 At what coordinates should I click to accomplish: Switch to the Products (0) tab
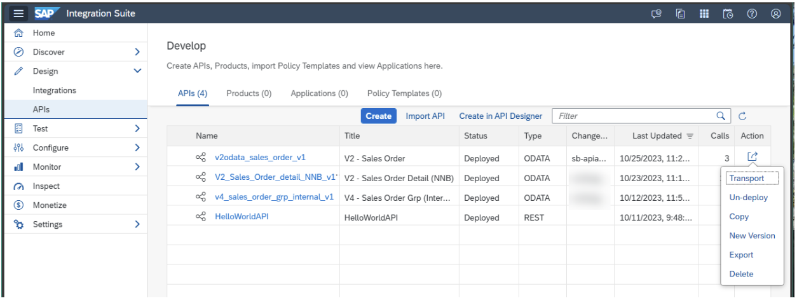pos(249,93)
